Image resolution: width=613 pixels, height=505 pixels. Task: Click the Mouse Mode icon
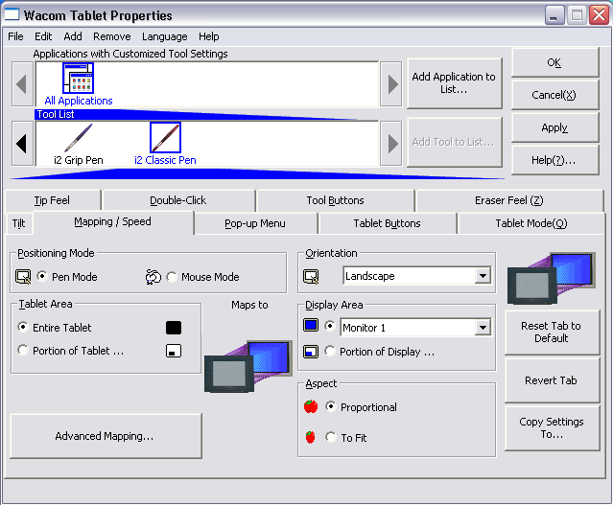click(x=153, y=277)
